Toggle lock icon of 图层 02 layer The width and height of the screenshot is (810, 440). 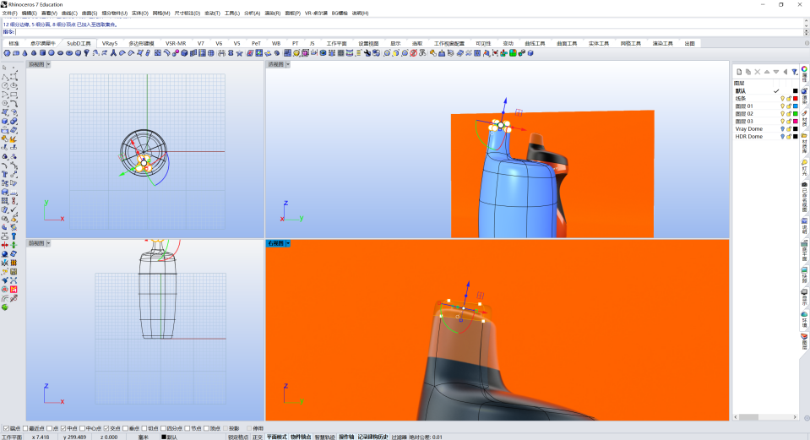tap(789, 114)
